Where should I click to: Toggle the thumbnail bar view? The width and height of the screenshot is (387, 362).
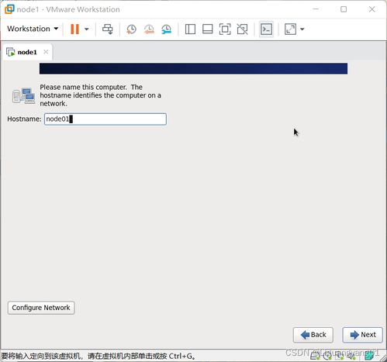(x=208, y=29)
